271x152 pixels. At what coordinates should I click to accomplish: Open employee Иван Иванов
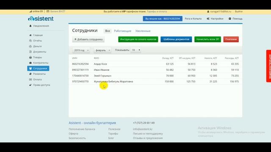coord(102,70)
